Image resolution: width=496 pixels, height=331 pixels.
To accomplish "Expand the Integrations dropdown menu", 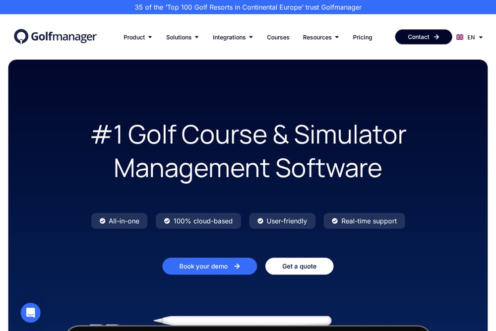I will coord(233,37).
